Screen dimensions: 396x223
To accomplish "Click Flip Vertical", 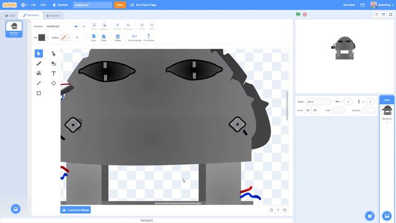I will (x=148, y=38).
